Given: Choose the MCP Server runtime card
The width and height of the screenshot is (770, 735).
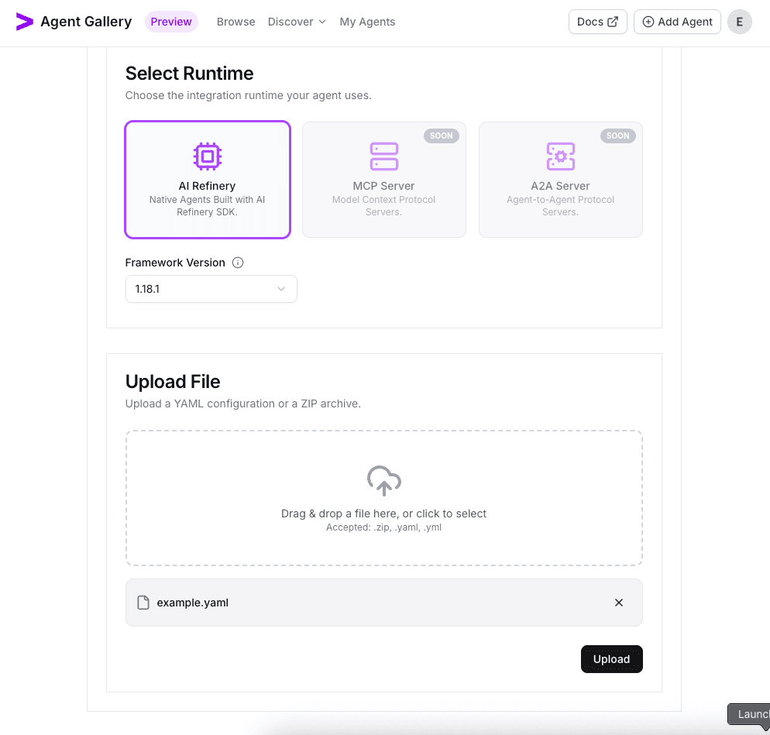Looking at the screenshot, I should (384, 180).
